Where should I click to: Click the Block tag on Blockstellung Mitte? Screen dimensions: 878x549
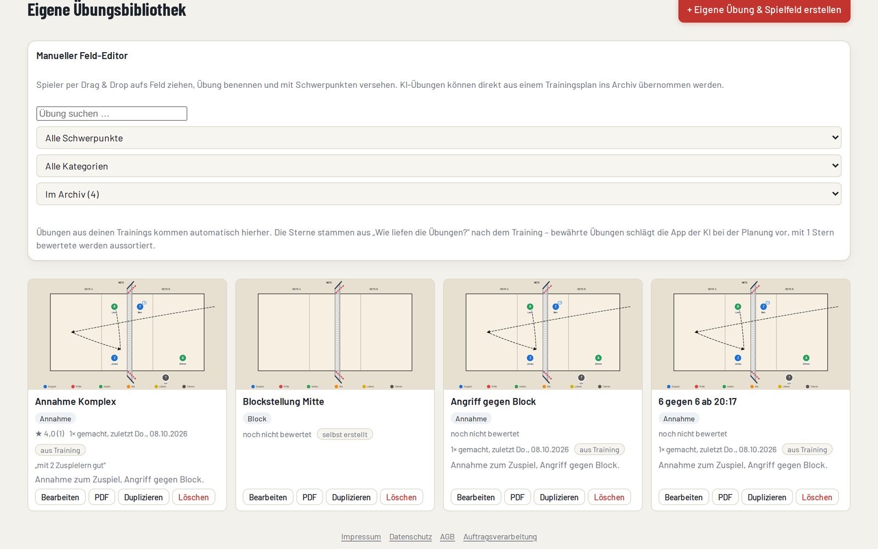coord(257,419)
